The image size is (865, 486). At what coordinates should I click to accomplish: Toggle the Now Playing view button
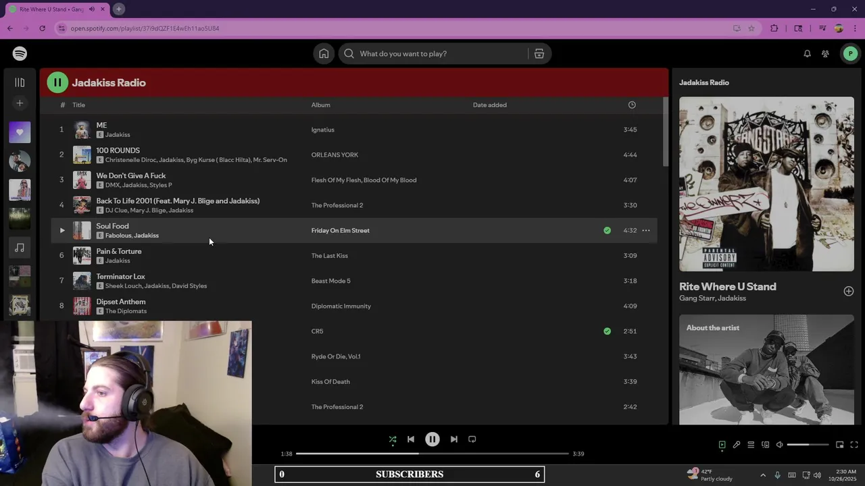pyautogui.click(x=722, y=445)
